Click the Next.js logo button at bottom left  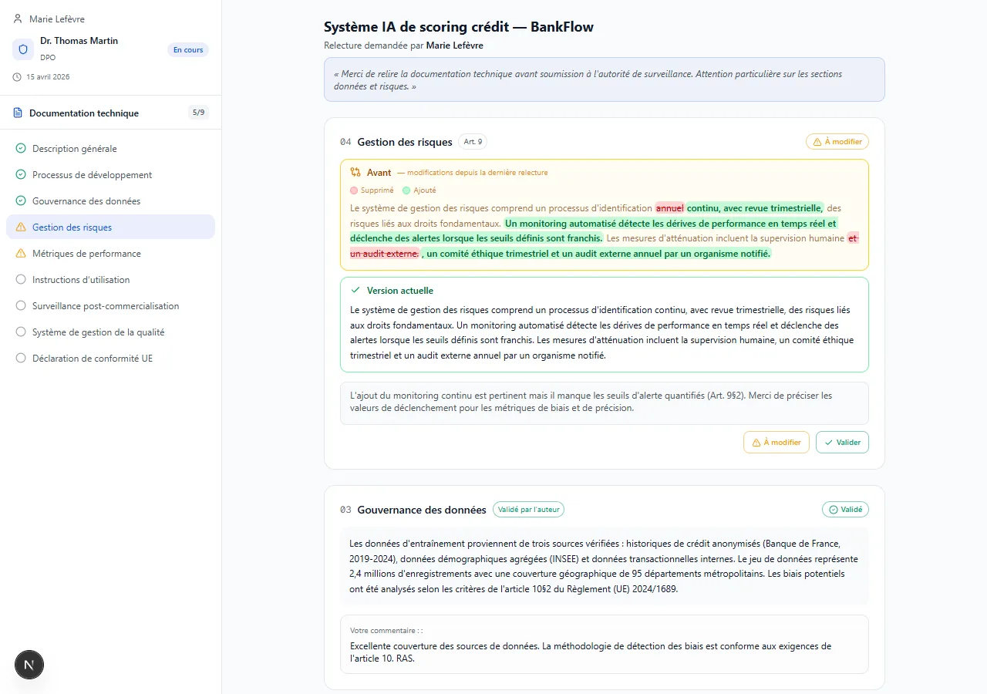[29, 665]
